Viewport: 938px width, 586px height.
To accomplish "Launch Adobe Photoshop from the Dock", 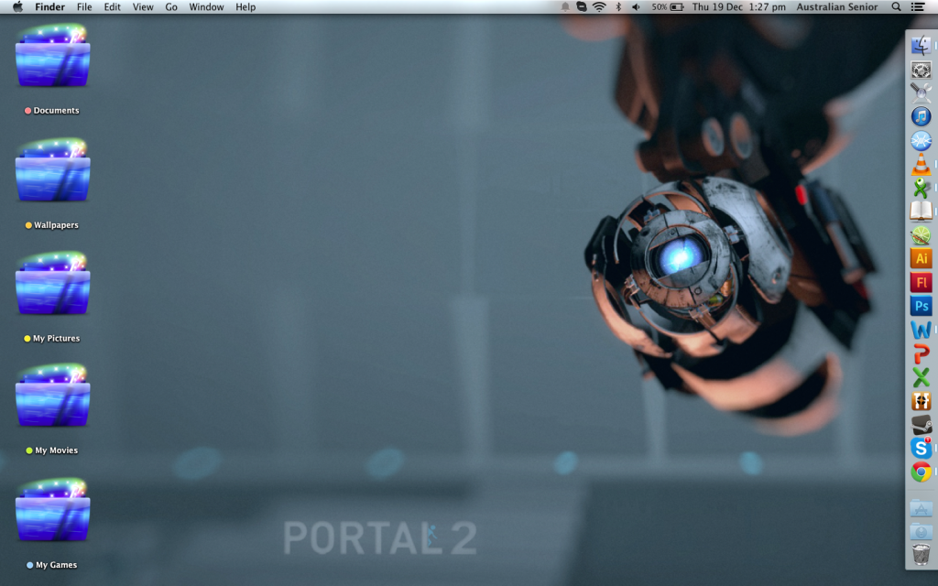I will point(921,306).
